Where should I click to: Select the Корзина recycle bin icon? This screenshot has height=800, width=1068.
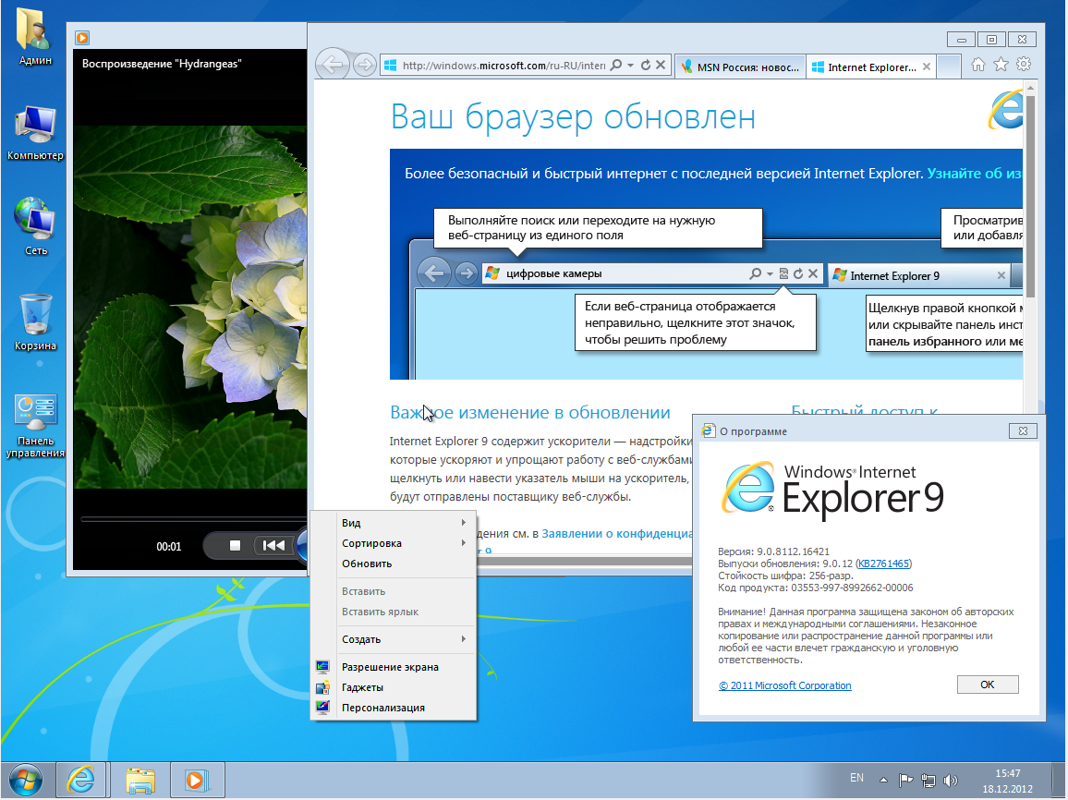[x=35, y=321]
